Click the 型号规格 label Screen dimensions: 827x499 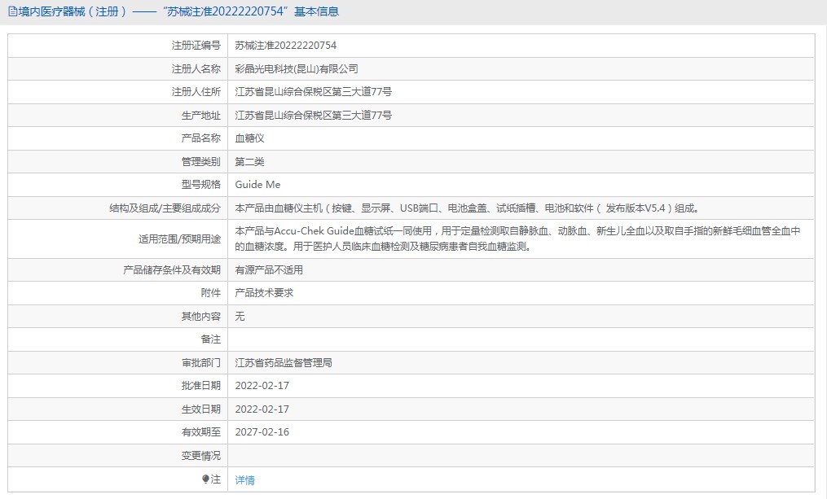(x=201, y=185)
